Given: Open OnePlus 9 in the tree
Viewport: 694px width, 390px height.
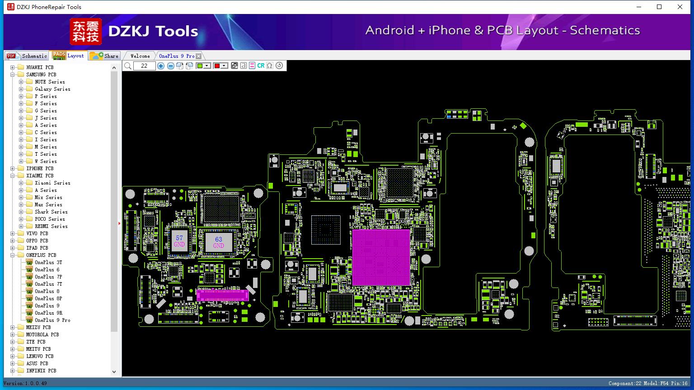Looking at the screenshot, I should click(x=47, y=306).
